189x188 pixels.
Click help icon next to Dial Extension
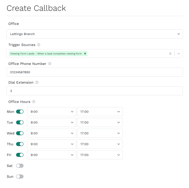(37, 83)
